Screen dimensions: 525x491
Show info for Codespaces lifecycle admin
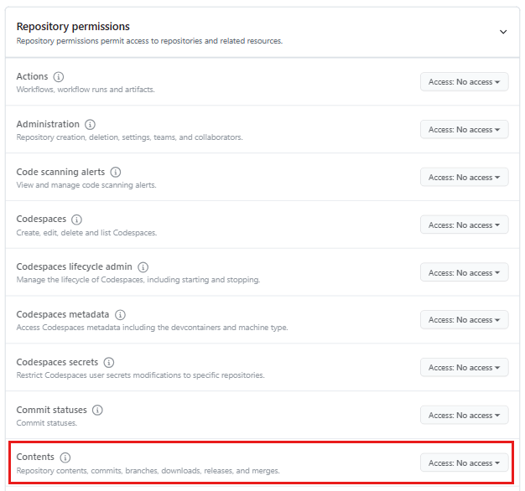[143, 267]
